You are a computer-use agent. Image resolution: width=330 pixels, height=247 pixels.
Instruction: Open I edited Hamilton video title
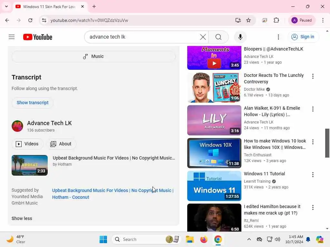[x=272, y=210]
